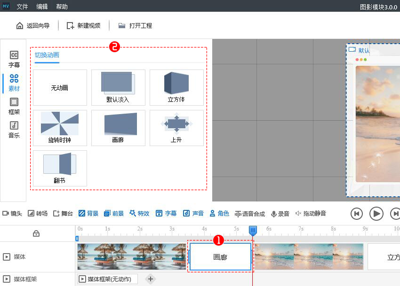Open the 音乐 sidebar panel
This screenshot has width=400, height=286.
(14, 130)
